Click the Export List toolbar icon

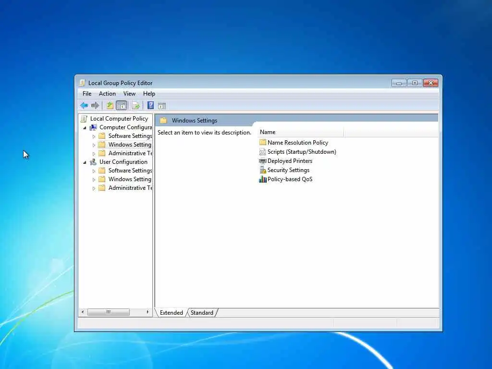[x=136, y=106]
